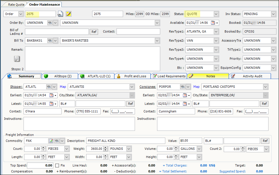Image resolution: width=279 pixels, height=175 pixels.
Task: Click the binoculars find-order icon beside order number
Action: pos(60,14)
